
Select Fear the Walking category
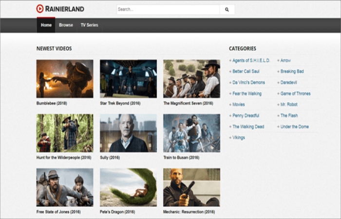click(x=247, y=93)
